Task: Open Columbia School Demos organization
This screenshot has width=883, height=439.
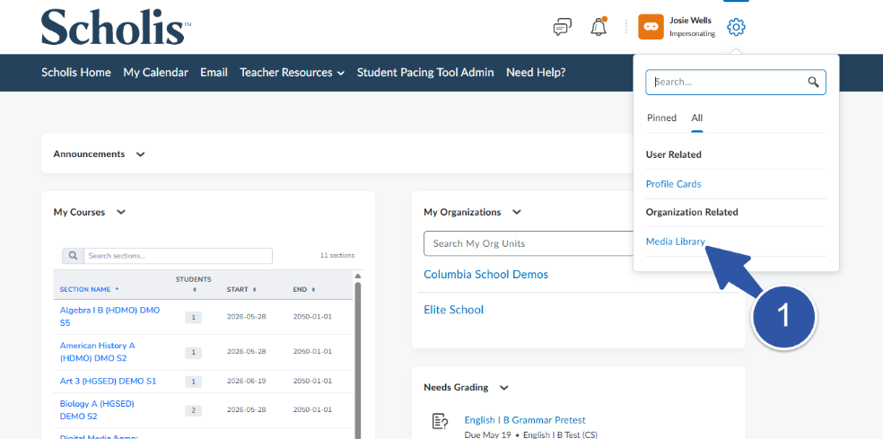Action: [485, 275]
